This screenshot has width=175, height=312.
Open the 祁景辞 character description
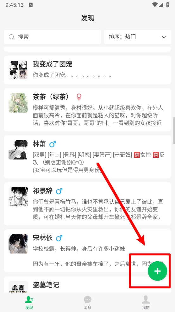(98, 209)
